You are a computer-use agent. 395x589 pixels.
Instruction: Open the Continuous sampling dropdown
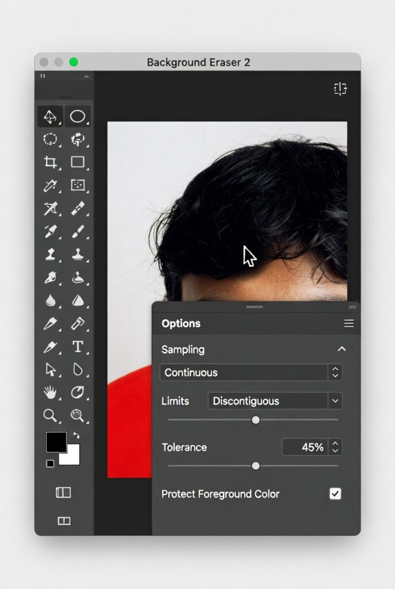pyautogui.click(x=251, y=372)
